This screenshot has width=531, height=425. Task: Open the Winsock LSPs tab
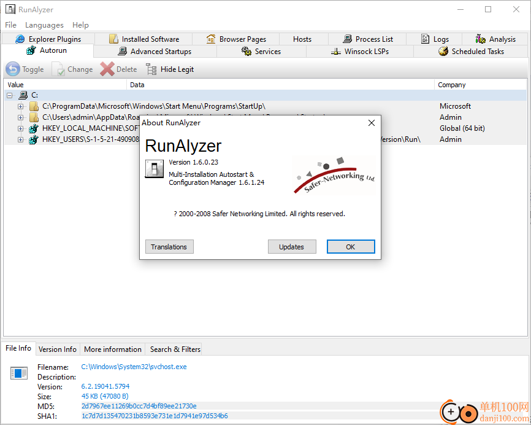coord(360,51)
